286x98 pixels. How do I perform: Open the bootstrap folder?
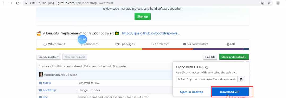point(49,90)
